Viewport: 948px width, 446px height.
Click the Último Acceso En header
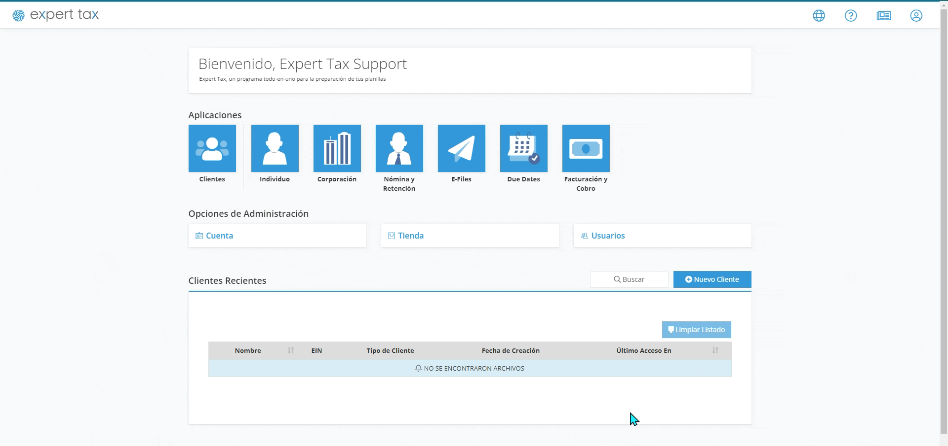pos(644,350)
